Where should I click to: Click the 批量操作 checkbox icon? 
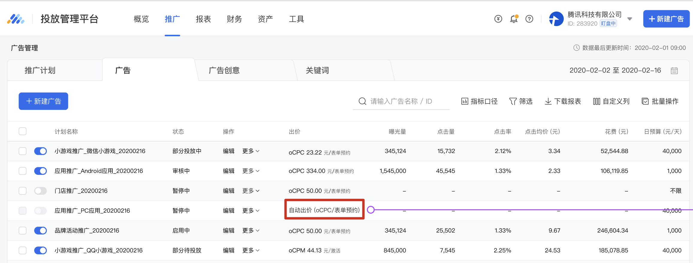[645, 101]
